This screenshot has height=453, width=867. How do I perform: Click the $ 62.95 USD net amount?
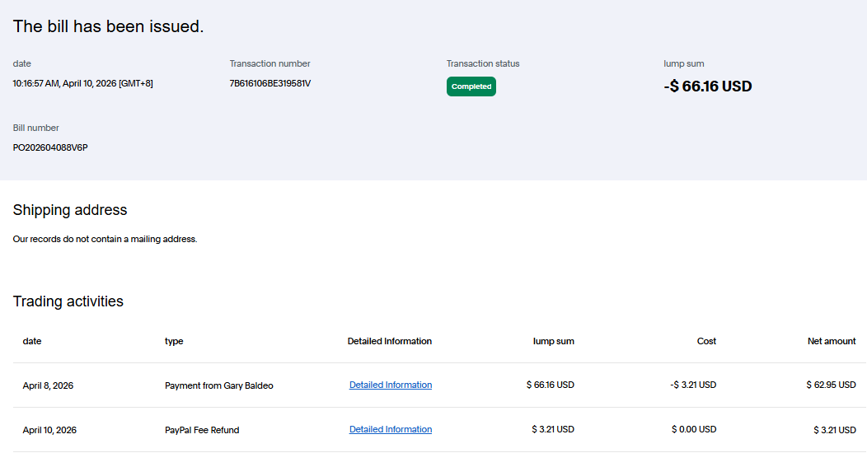(x=831, y=385)
